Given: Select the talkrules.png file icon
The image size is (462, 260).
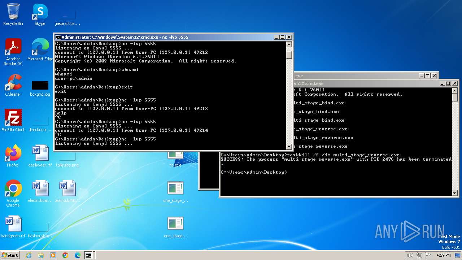Looking at the screenshot, I should click(67, 160).
